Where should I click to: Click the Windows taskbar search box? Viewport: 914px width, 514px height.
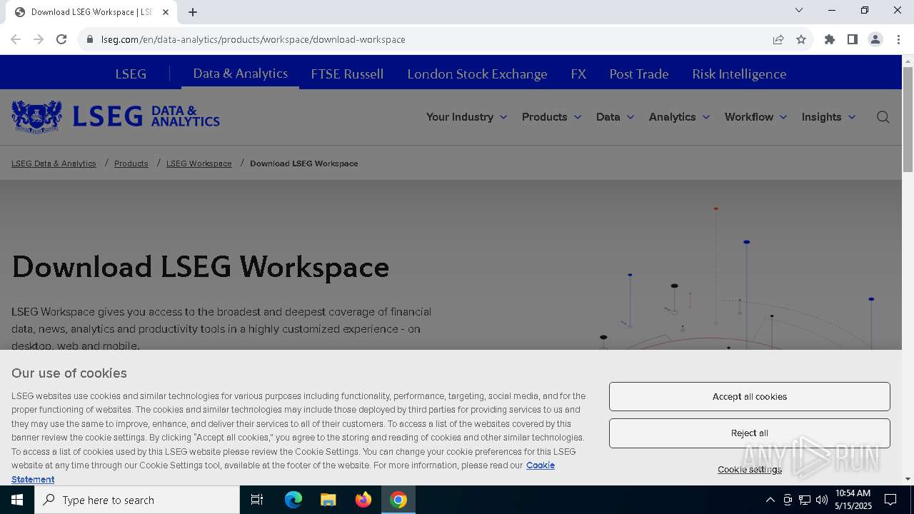pyautogui.click(x=137, y=500)
